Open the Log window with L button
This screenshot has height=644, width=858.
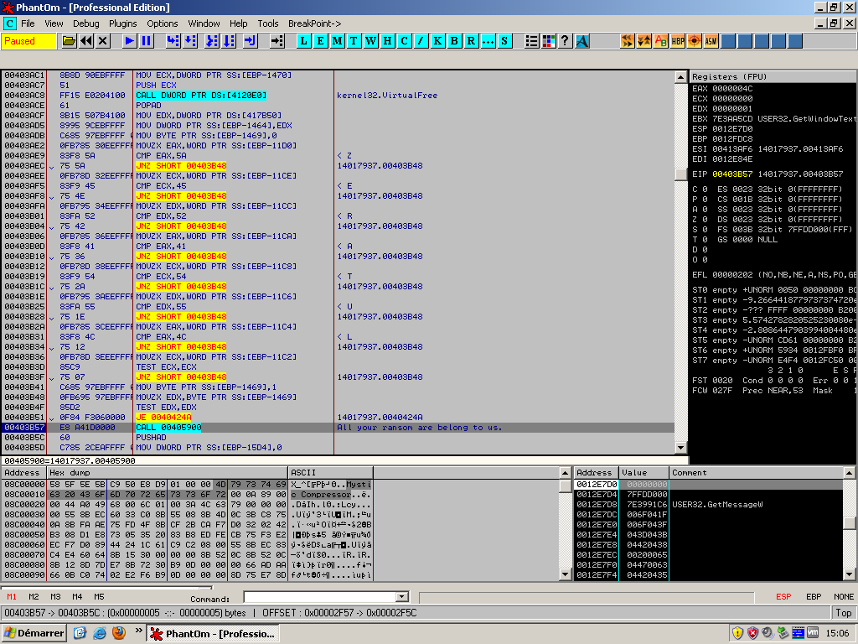click(x=303, y=41)
